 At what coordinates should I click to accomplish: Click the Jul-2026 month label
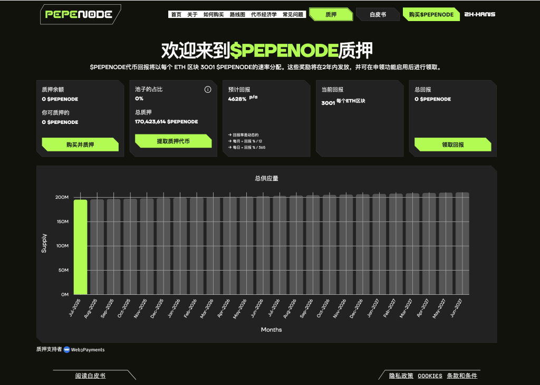pyautogui.click(x=274, y=308)
